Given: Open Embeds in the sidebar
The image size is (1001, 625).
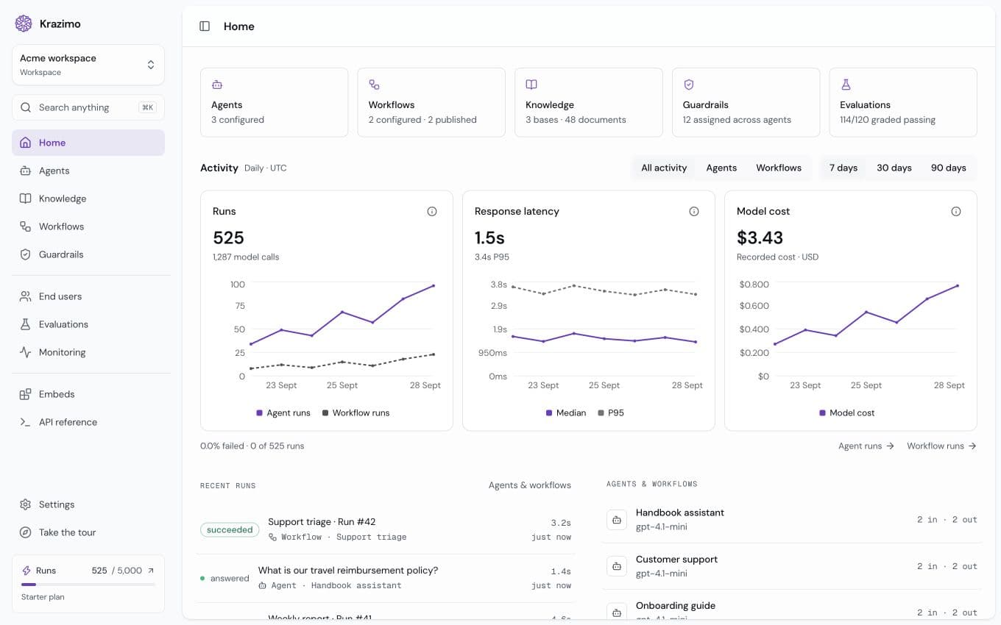Looking at the screenshot, I should click(x=88, y=394).
